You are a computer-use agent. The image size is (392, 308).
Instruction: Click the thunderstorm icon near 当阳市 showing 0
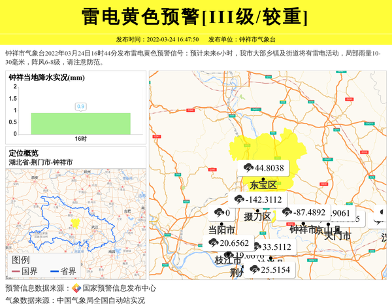coord(219,213)
